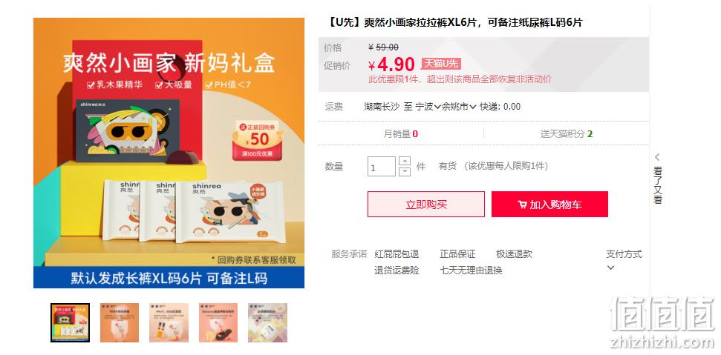Click the 加入购物车 button
721x355 pixels.
pyautogui.click(x=550, y=204)
